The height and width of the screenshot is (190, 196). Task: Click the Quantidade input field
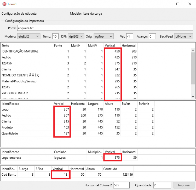[x=162, y=185]
